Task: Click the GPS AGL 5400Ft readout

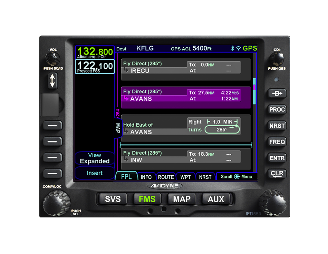Action: pyautogui.click(x=191, y=49)
